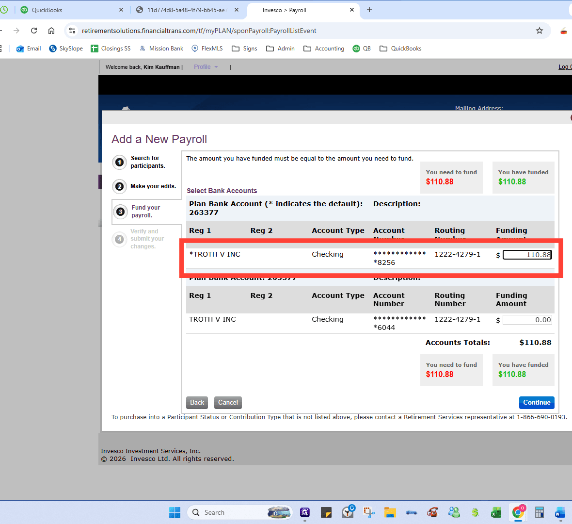Expand the Profile dropdown menu

coord(206,67)
